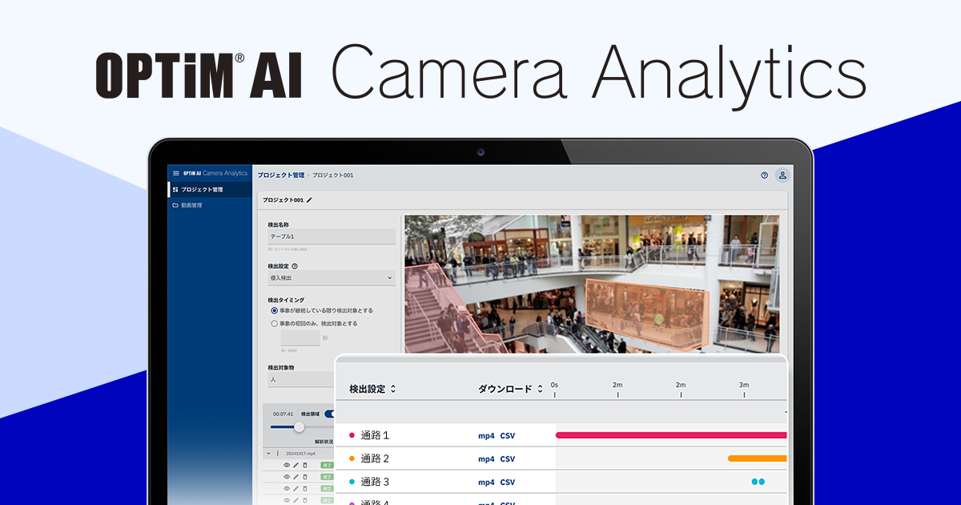Viewport: 961px width, 505px height.
Task: Toggle visibility with the eye icon in video list
Action: coord(286,464)
